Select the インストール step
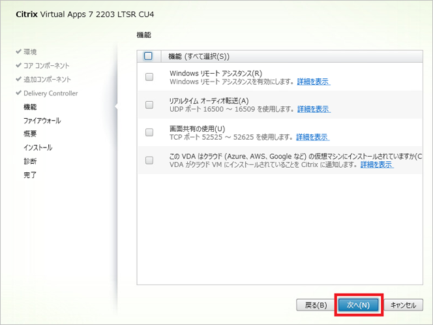 (x=38, y=147)
